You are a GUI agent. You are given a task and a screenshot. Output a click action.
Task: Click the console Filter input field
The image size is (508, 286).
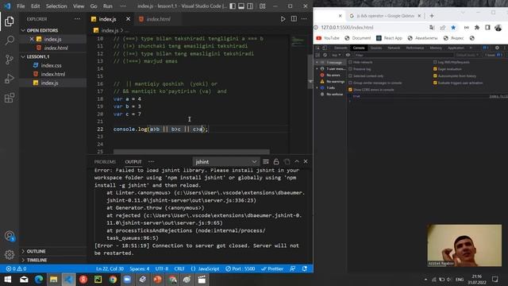click(x=403, y=55)
